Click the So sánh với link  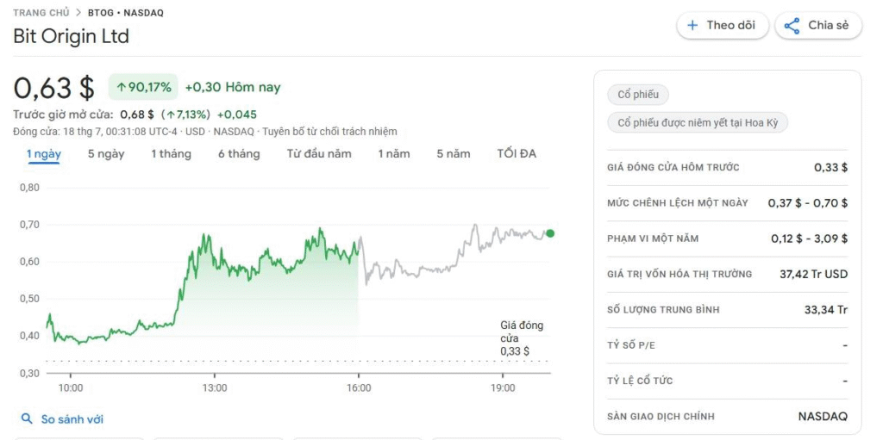(x=72, y=419)
